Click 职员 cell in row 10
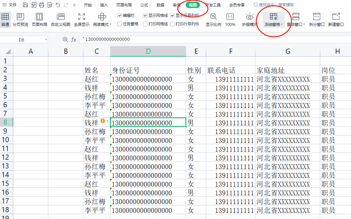The image size is (351, 219). pyautogui.click(x=335, y=140)
